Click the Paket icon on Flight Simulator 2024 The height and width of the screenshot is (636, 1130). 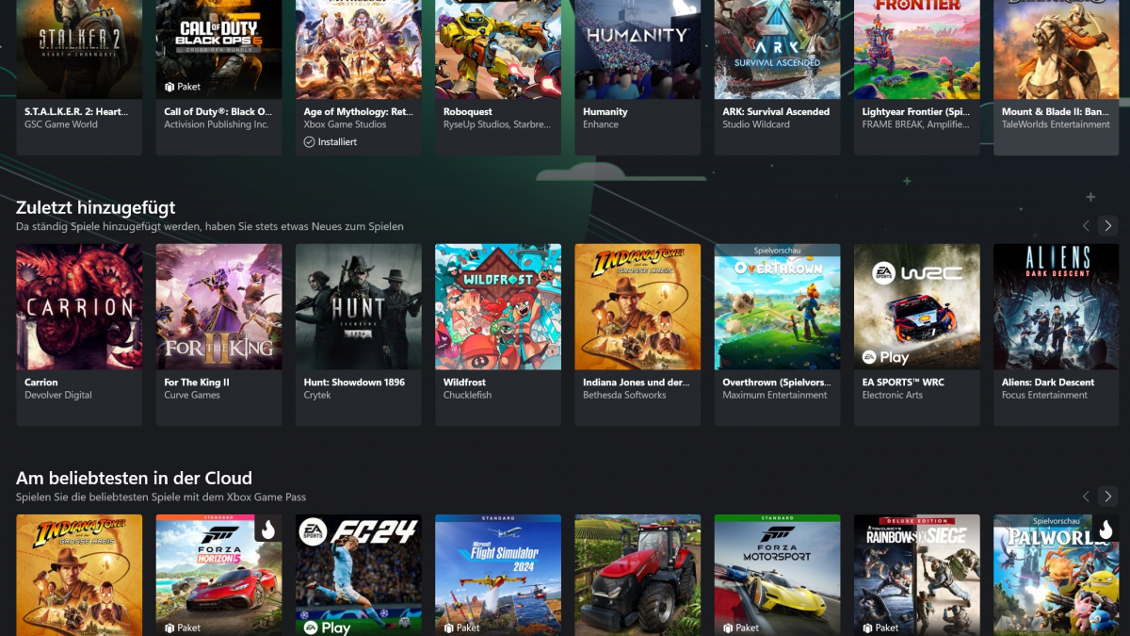click(449, 628)
